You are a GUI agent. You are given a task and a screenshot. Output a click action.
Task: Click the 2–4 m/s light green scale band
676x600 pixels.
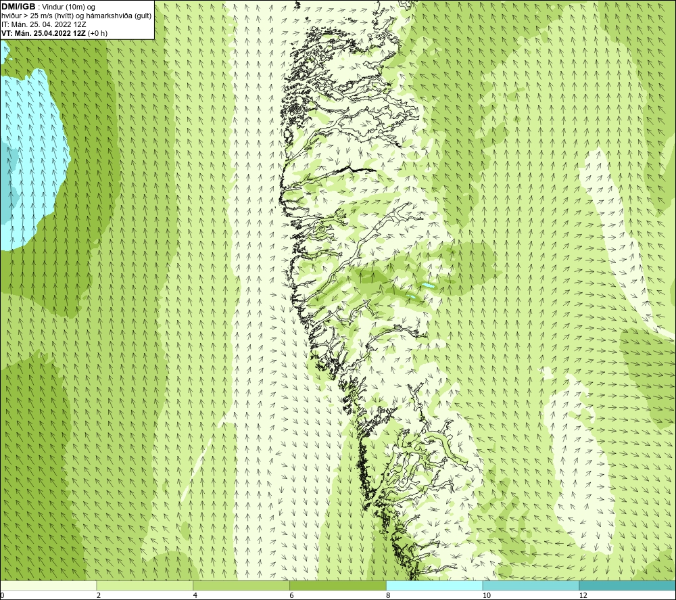145,585
